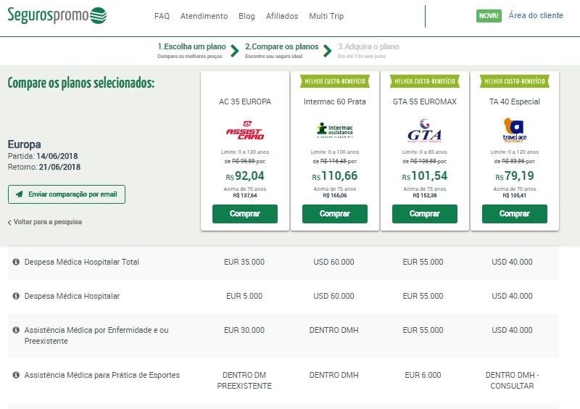Image resolution: width=580 pixels, height=409 pixels.
Task: Click the EUR 5.000 value cell
Action: point(244,296)
